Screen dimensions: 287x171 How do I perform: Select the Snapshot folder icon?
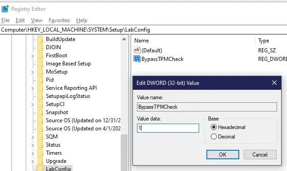(x=40, y=112)
